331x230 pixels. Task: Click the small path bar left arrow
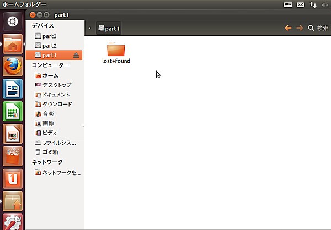tap(90, 28)
